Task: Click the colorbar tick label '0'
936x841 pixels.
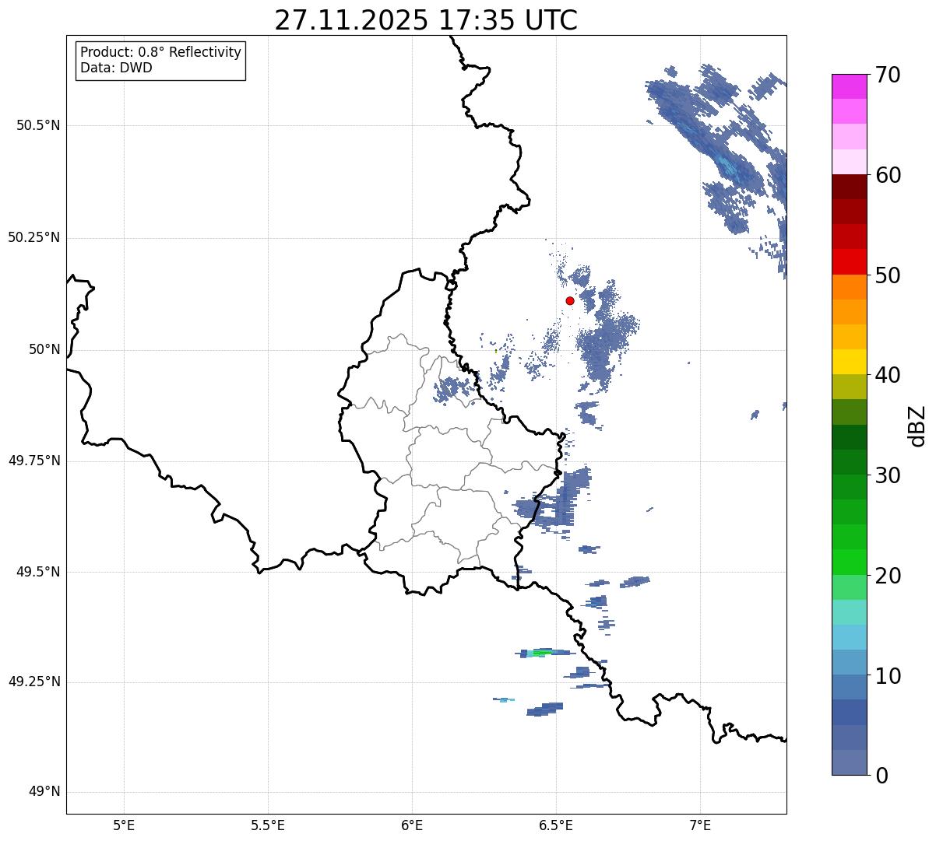Action: (881, 776)
